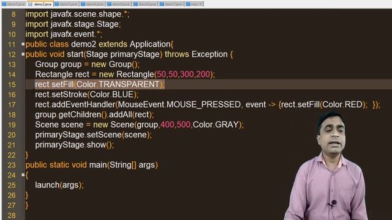Switch to the demo4.java tab
Screen dimensions: 392x220
92,4
